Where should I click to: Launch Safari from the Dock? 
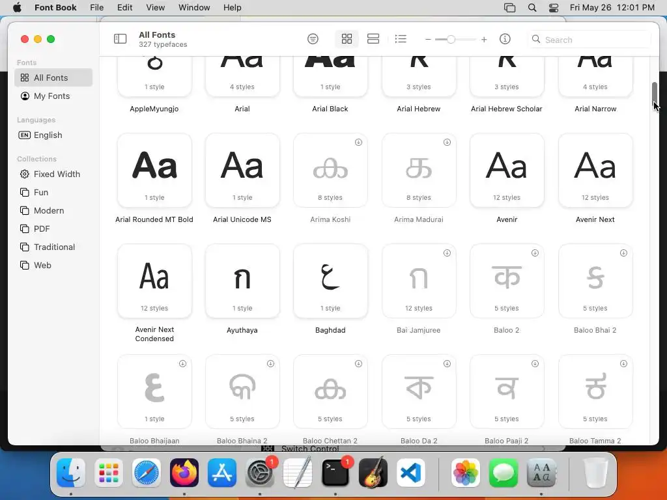tap(147, 473)
